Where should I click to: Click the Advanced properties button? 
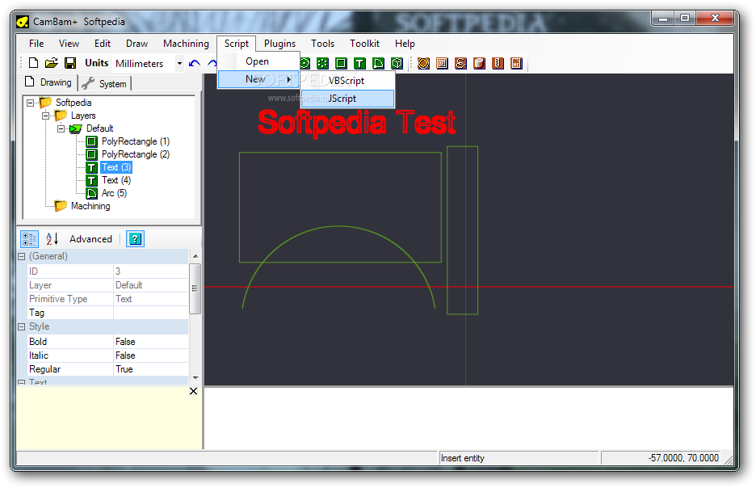pyautogui.click(x=90, y=238)
